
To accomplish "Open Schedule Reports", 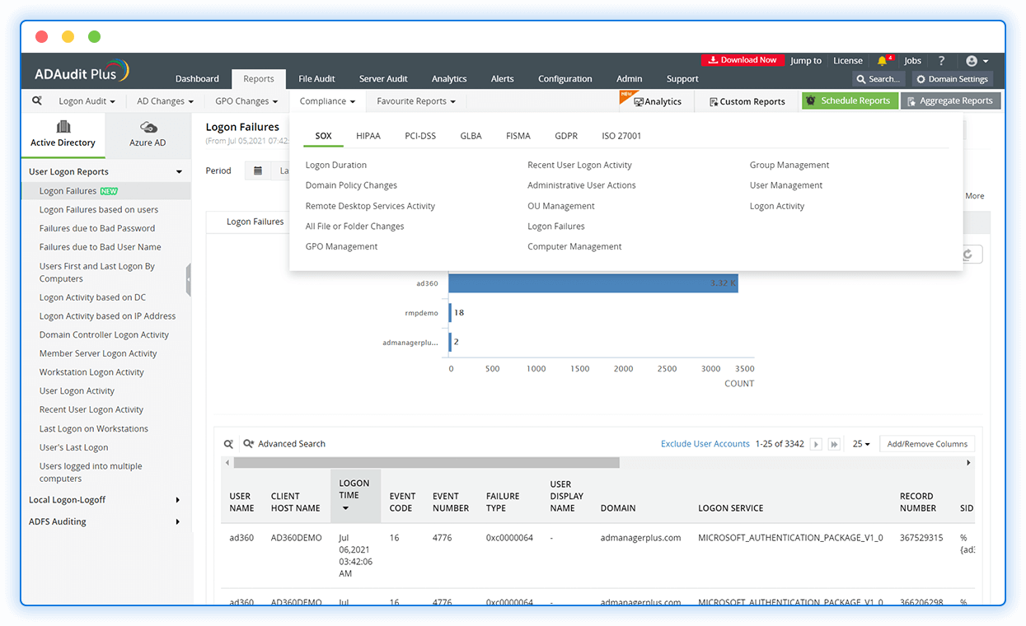I will point(850,100).
